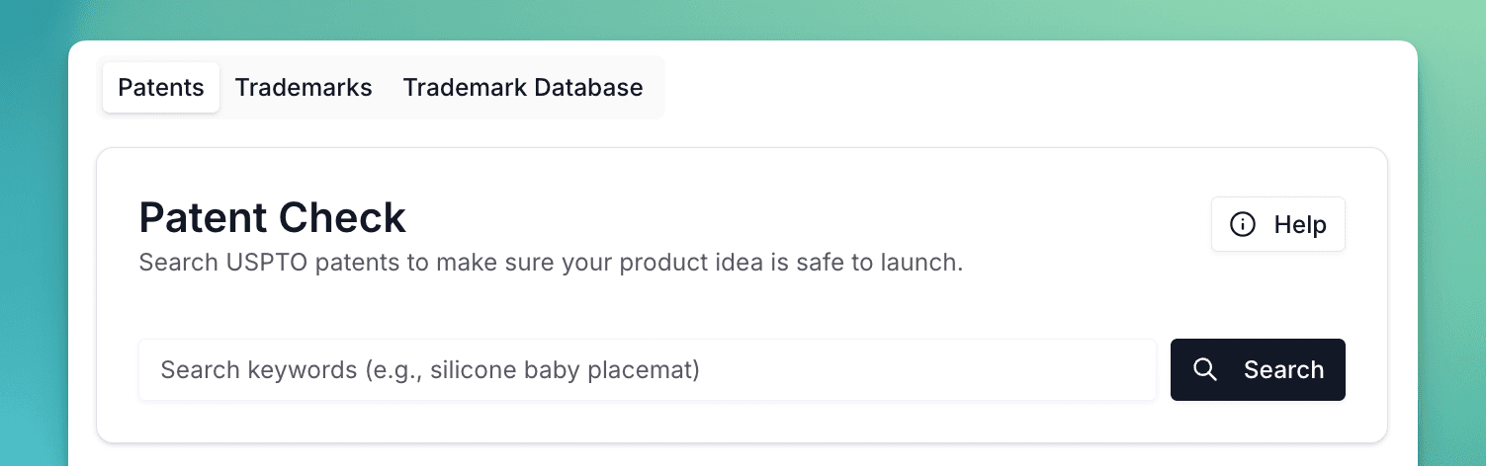Click the "Search" label on the button
The height and width of the screenshot is (466, 1486).
pos(1283,370)
